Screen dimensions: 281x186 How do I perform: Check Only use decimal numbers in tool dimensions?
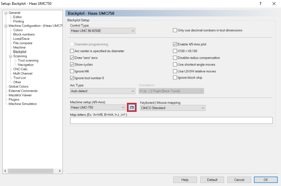175,30
